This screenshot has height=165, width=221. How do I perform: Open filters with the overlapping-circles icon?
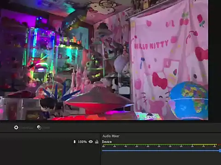[x=39, y=127]
